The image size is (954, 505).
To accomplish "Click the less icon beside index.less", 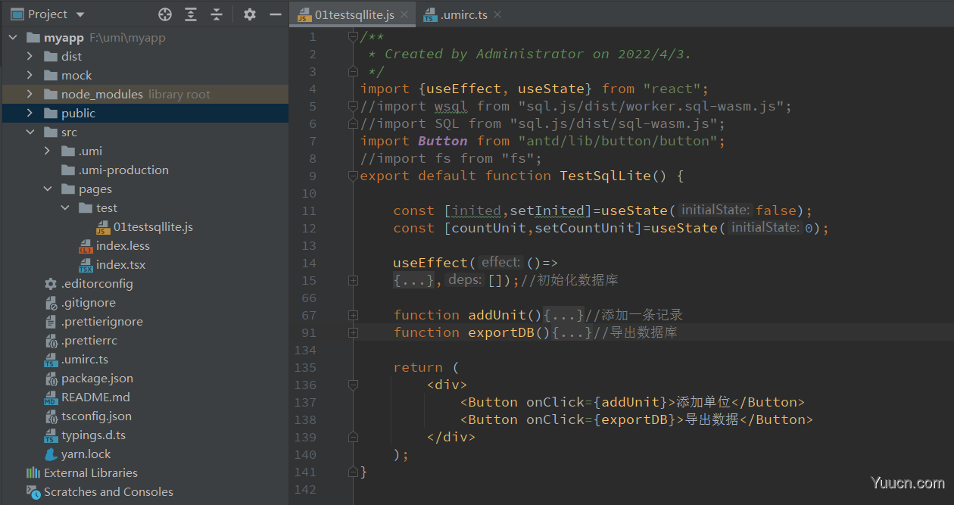I will pos(86,246).
